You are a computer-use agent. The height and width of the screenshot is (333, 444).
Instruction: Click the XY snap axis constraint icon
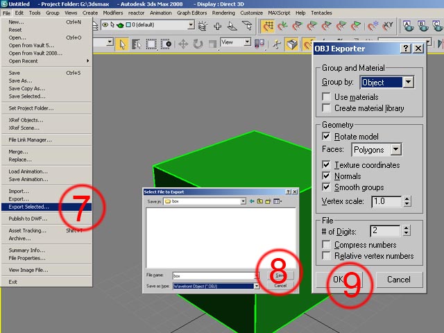(388, 26)
